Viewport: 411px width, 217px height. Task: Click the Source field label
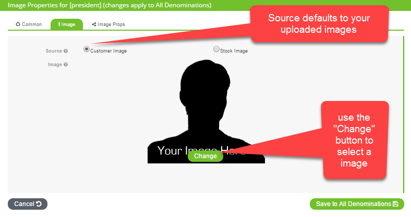click(54, 51)
